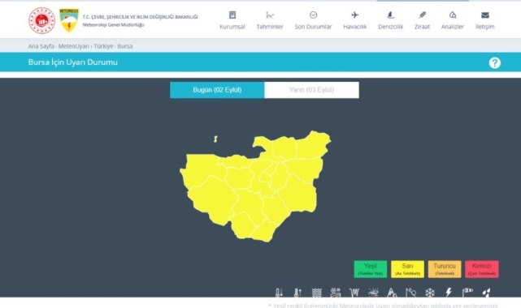This screenshot has width=521, height=308.
Task: Open the help question mark icon
Action: [x=494, y=62]
